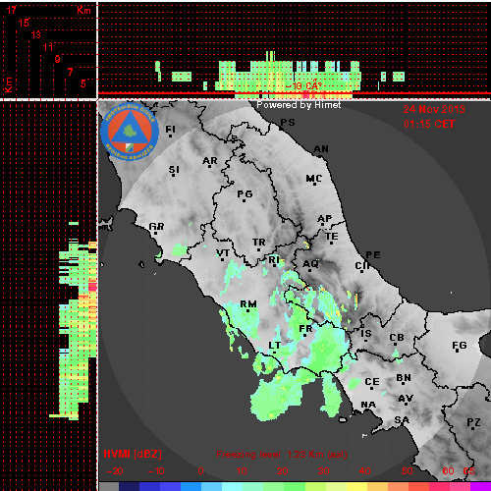Click the Protezione Civile Regione Abruzzo logo

click(130, 133)
